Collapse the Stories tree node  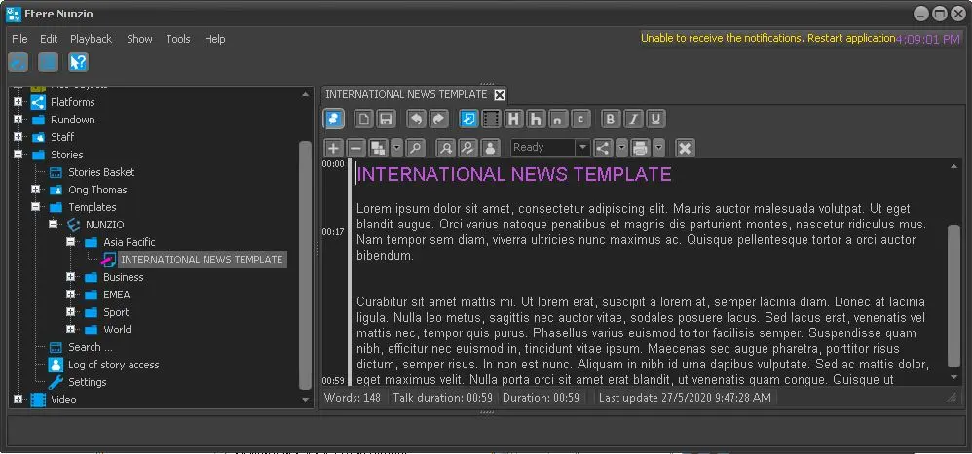18,155
